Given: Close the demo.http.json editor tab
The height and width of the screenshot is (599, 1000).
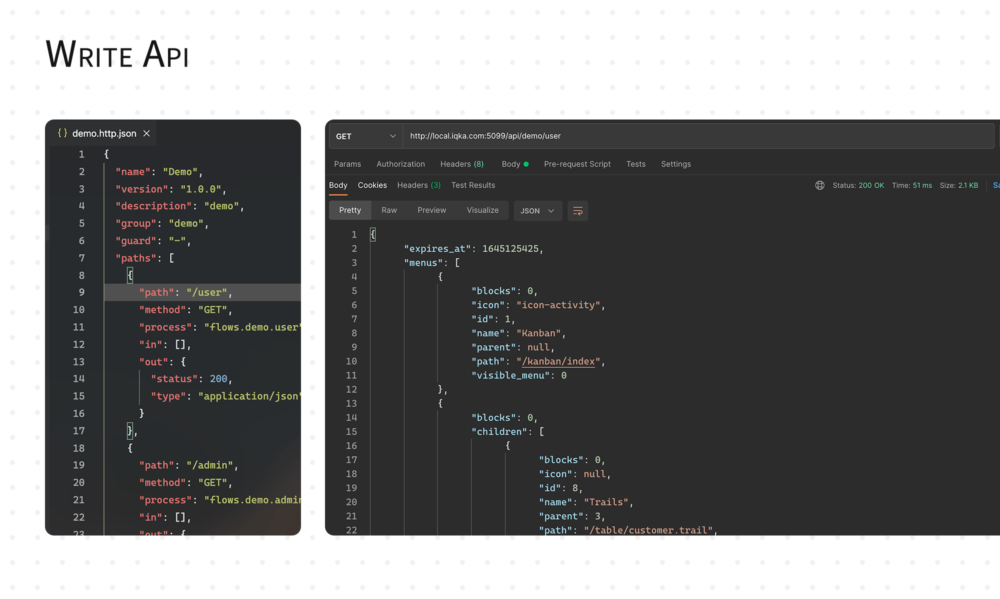Looking at the screenshot, I should click(x=146, y=133).
